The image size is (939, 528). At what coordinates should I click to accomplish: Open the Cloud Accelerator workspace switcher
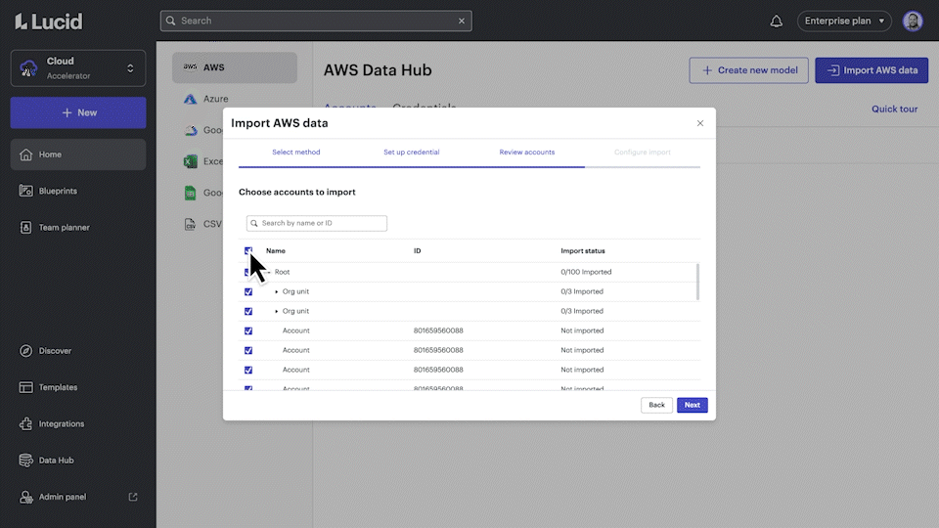78,68
